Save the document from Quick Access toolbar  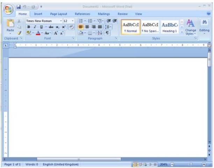[19, 7]
